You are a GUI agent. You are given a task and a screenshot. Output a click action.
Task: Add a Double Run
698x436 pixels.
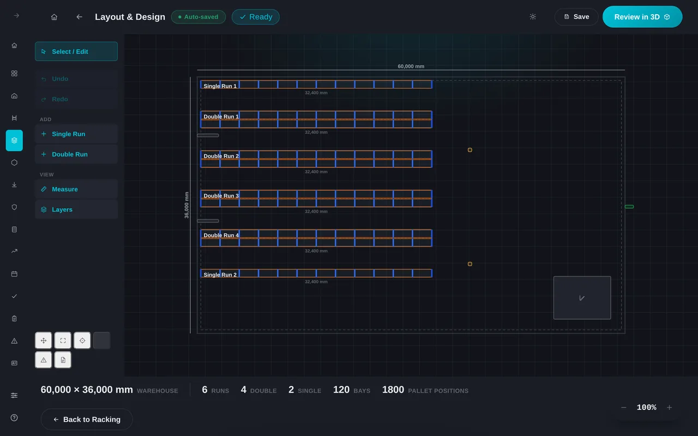(x=76, y=154)
